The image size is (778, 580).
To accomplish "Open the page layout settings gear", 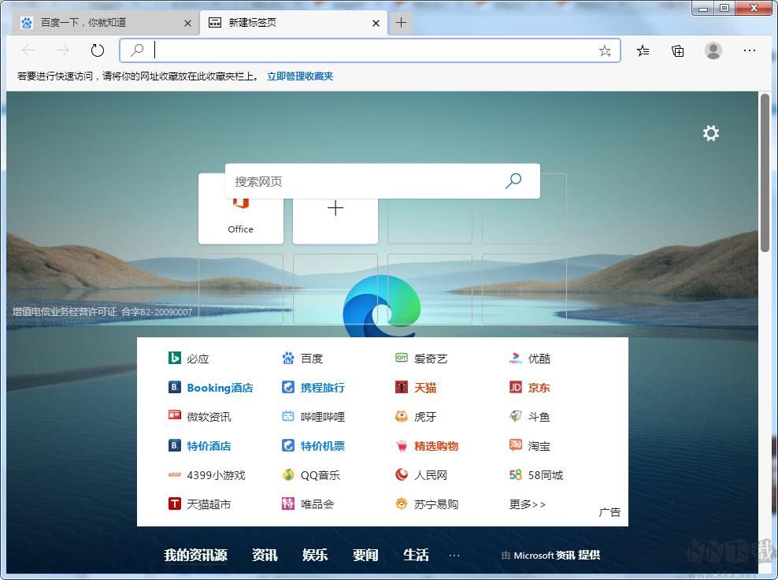I will (710, 133).
